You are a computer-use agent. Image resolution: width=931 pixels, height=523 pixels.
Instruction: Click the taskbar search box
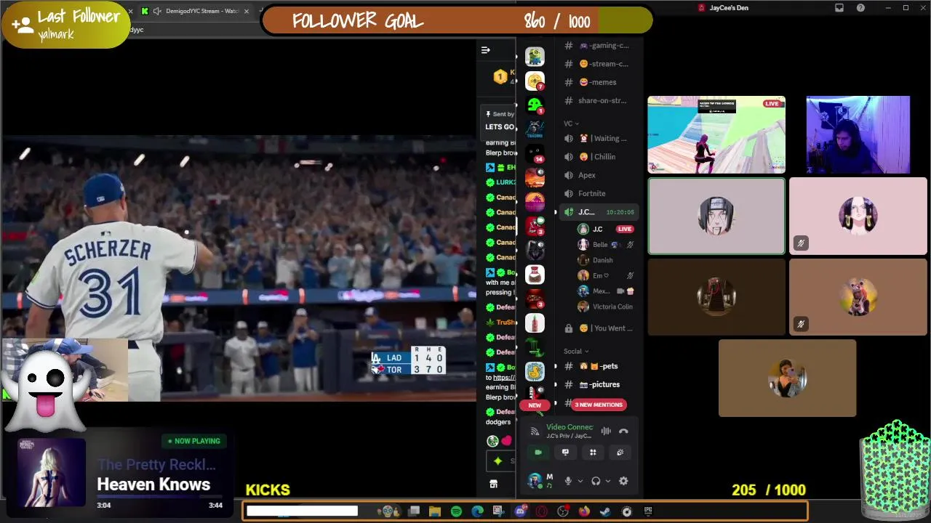coord(302,511)
